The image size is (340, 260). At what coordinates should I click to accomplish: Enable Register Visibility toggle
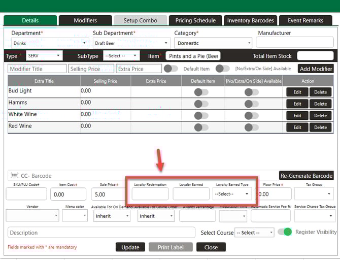click(x=287, y=232)
